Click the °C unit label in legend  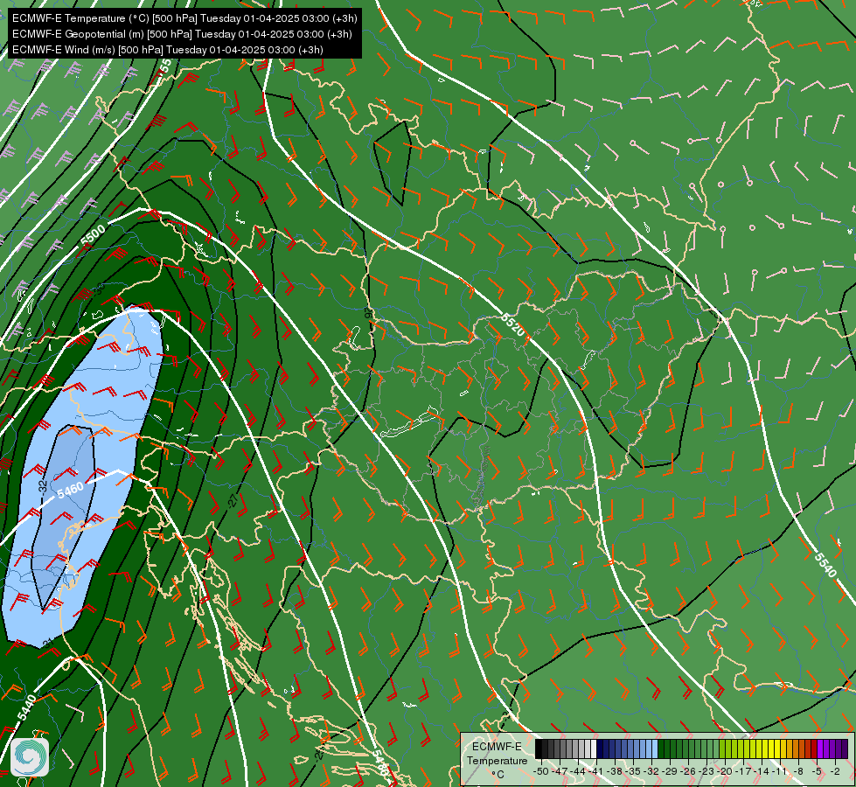498,775
